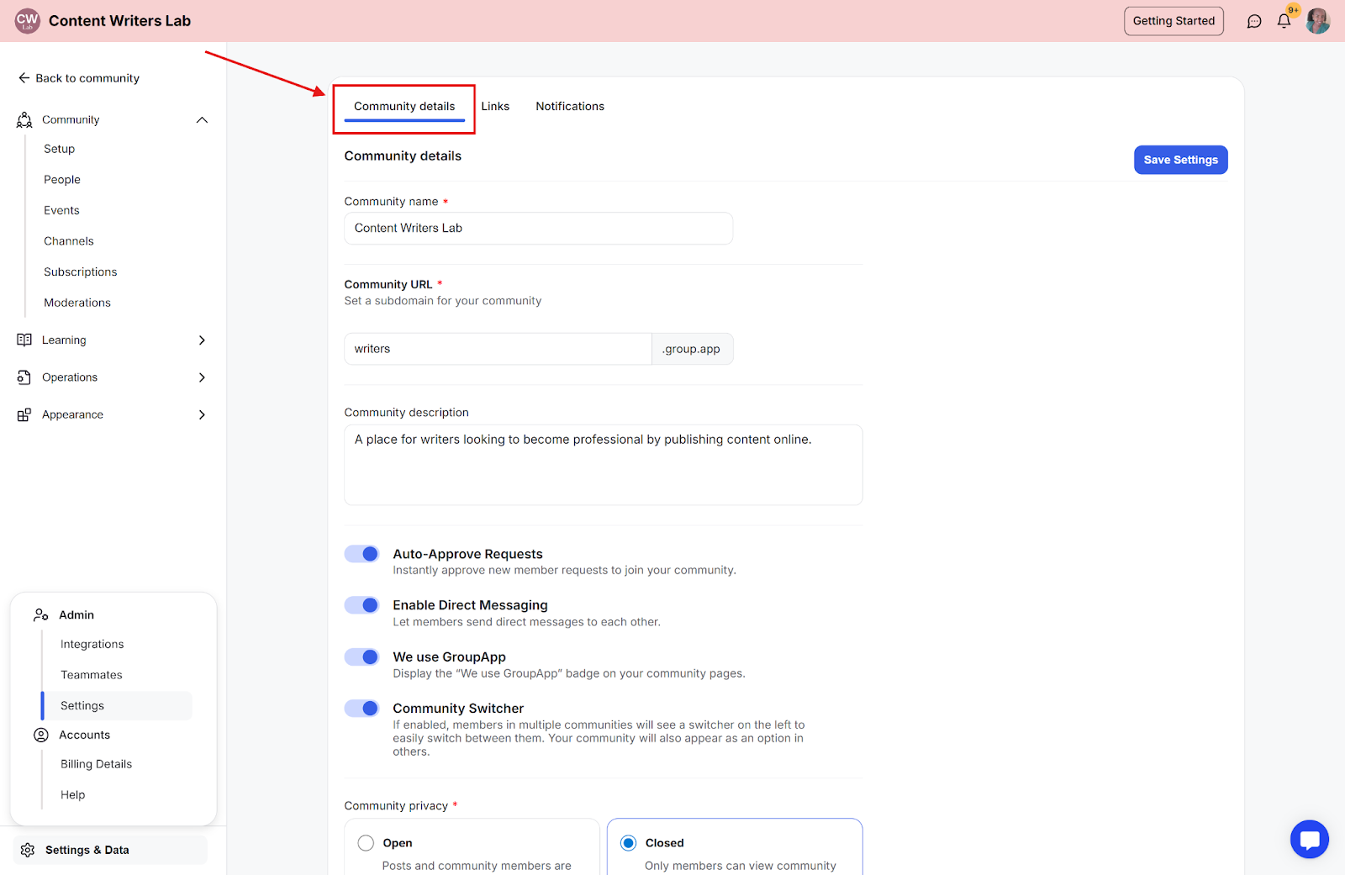
Task: Click the Learning menu label
Action: click(64, 340)
